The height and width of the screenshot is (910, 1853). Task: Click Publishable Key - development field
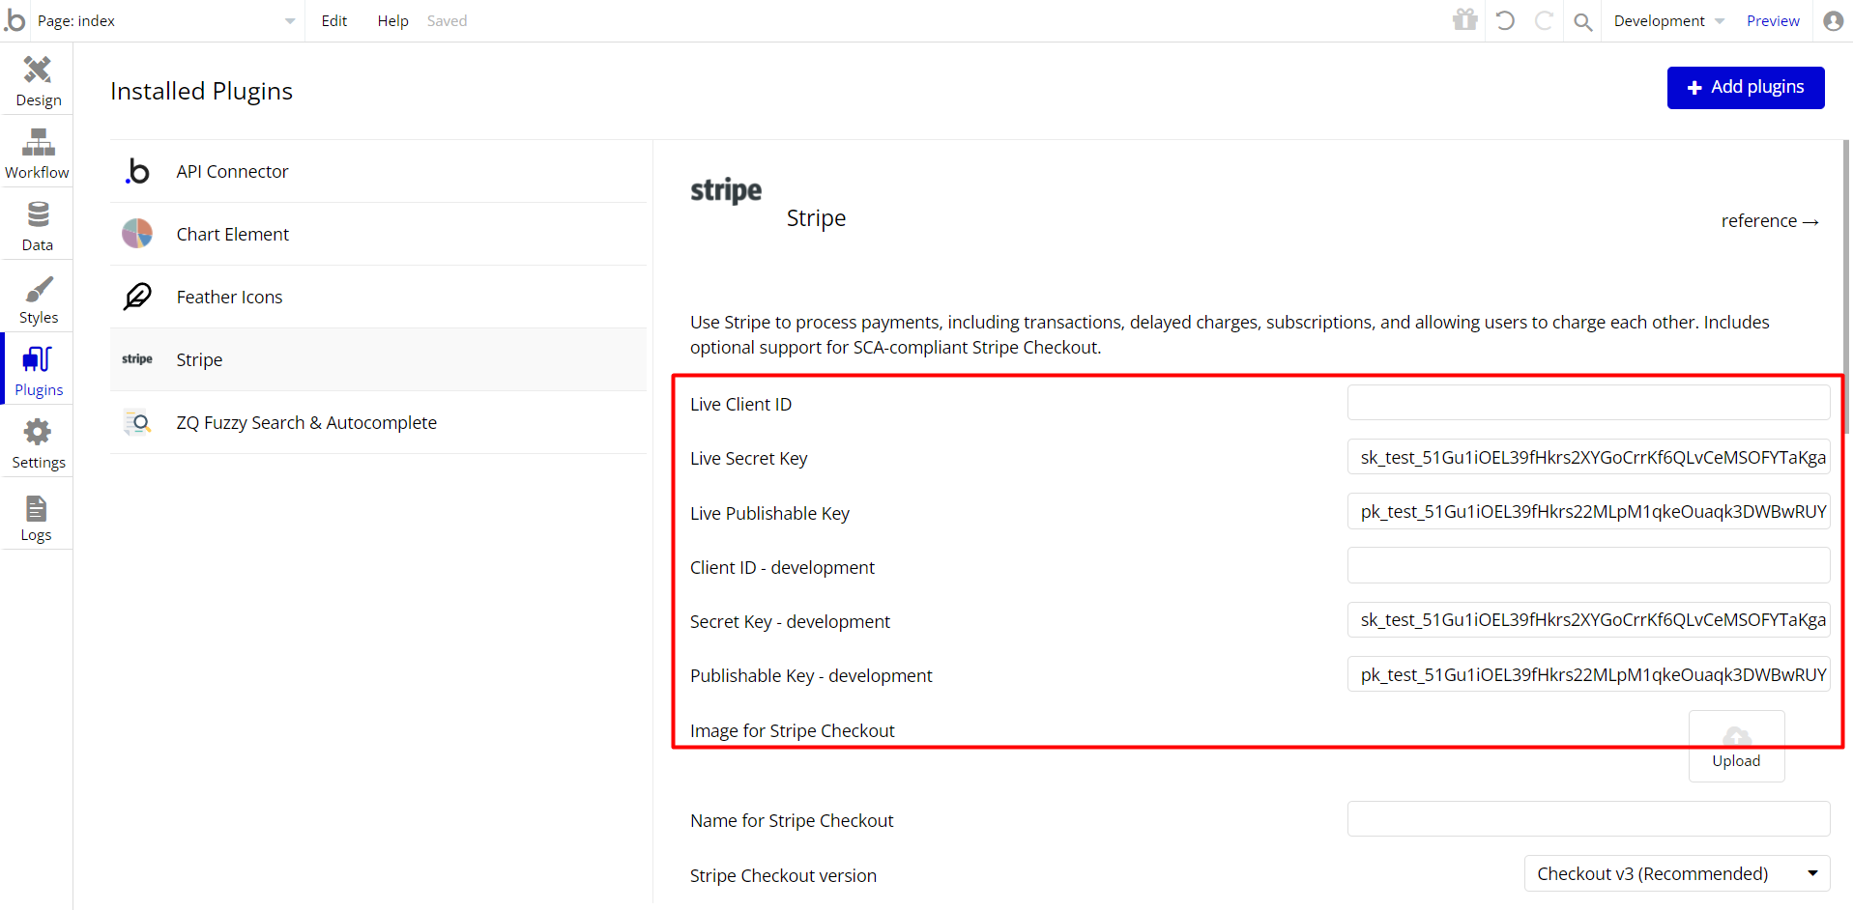pos(1588,674)
